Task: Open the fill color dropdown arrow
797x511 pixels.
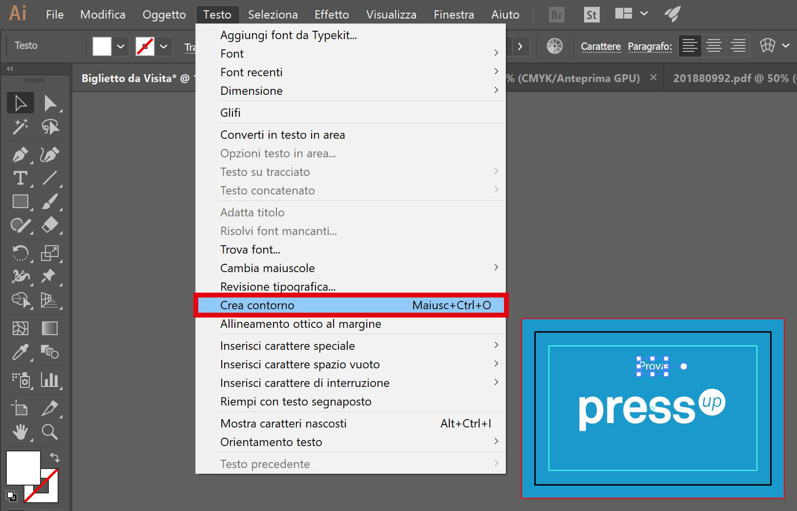Action: [121, 46]
